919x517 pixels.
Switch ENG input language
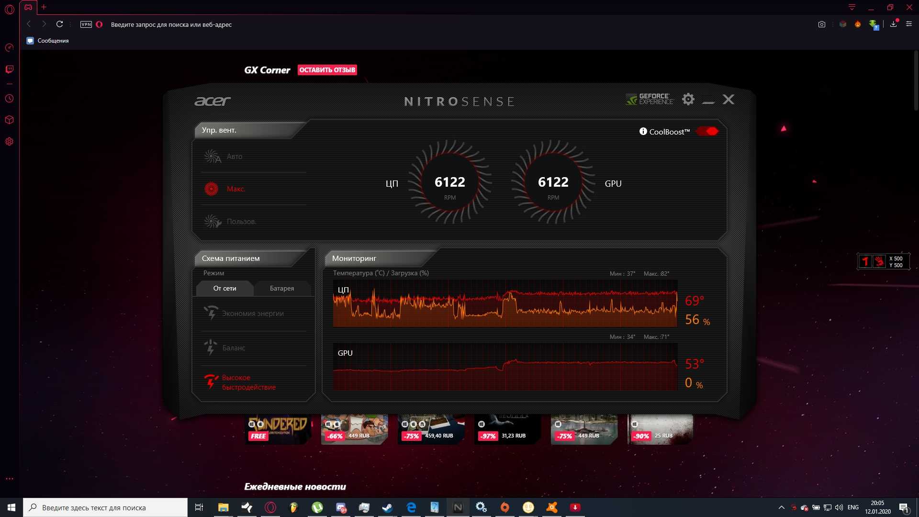(x=853, y=507)
